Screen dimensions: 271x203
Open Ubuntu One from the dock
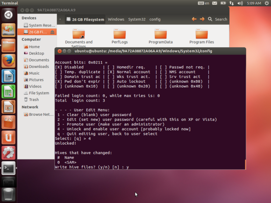coord(8,138)
